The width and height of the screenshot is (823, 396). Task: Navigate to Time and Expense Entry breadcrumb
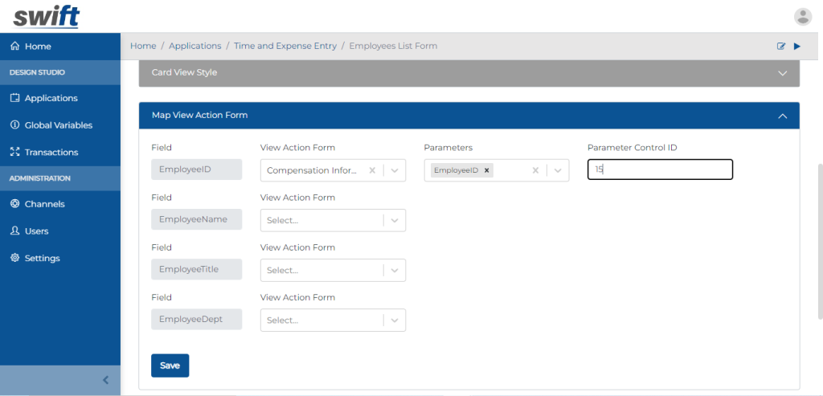click(x=285, y=47)
